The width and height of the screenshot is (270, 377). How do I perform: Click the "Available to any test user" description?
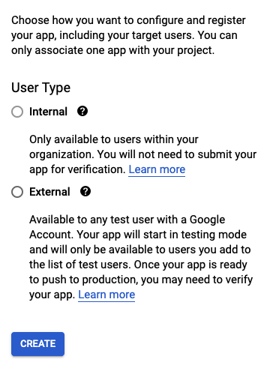pos(141,257)
